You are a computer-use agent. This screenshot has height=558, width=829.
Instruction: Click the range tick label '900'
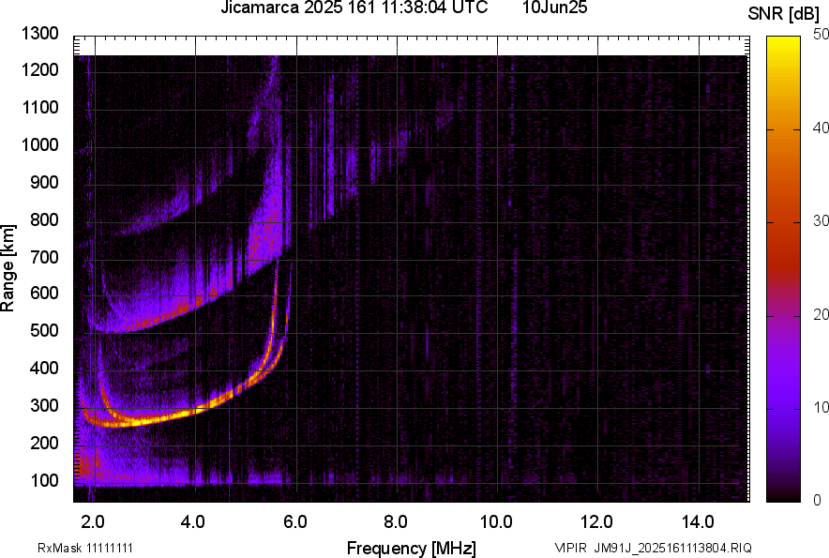pos(44,182)
